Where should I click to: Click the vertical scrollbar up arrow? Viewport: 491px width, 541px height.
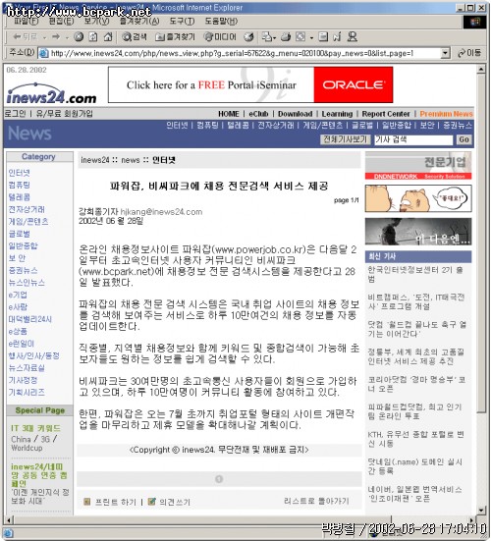(481, 70)
